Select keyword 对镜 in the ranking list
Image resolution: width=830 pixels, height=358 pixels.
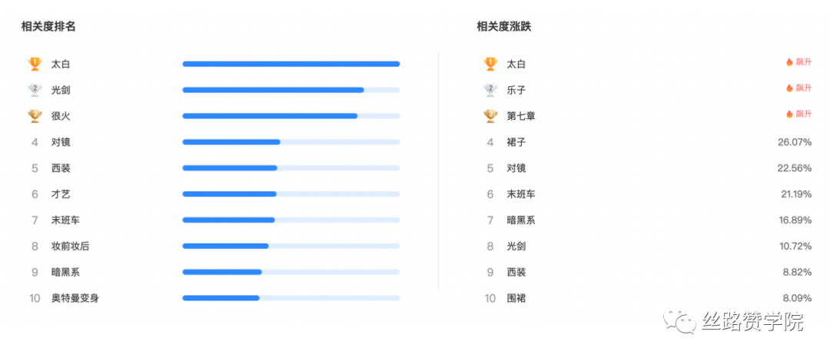[x=61, y=141]
